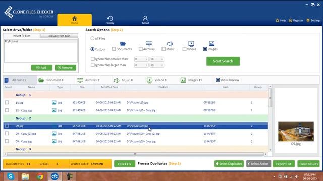Click the Help star icon
Screen dimensions: 323x181
point(277,20)
